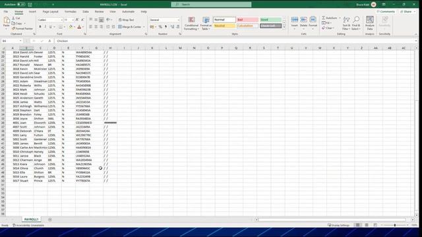Toggle Merge & Center

pos(130,27)
